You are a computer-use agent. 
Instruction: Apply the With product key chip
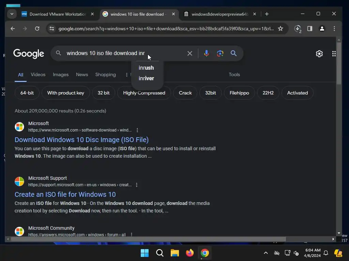pyautogui.click(x=66, y=93)
